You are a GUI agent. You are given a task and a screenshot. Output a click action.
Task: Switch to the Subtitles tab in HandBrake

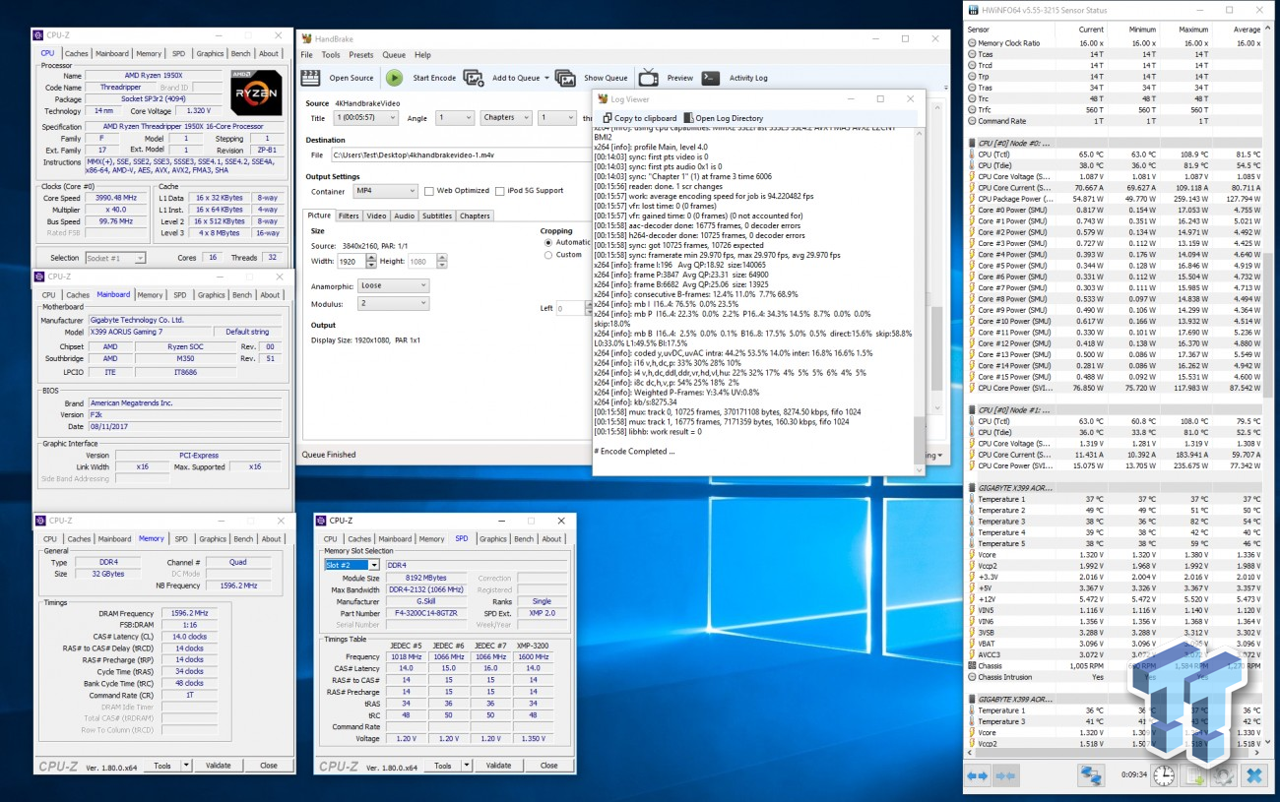click(437, 216)
